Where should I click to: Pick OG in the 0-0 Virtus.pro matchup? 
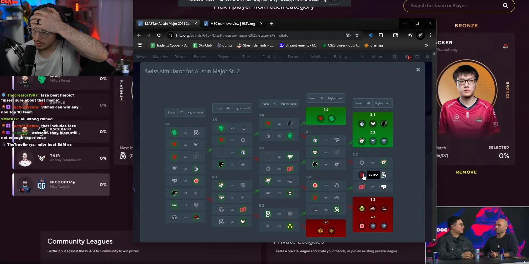tap(196, 169)
